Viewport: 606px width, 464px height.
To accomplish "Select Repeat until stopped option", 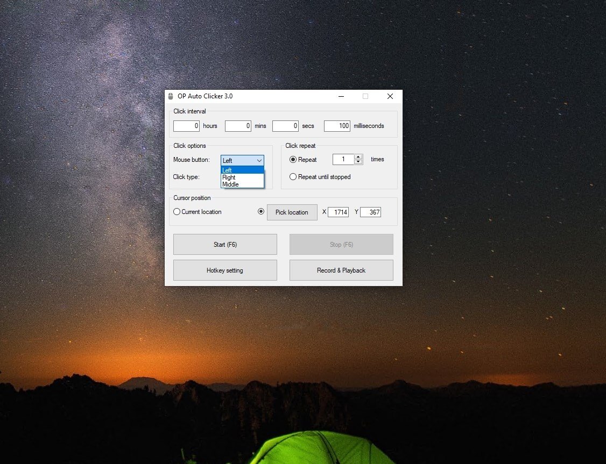I will [x=293, y=177].
